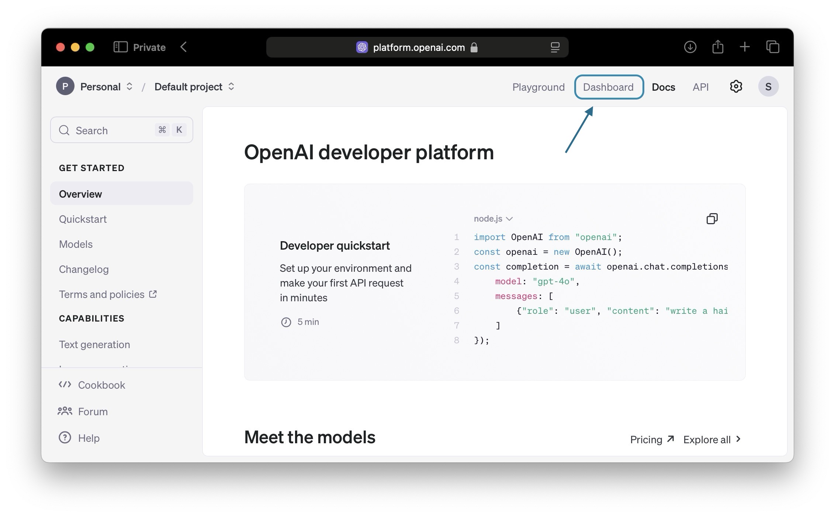Image resolution: width=835 pixels, height=517 pixels.
Task: Select the Docs tab
Action: click(x=664, y=87)
